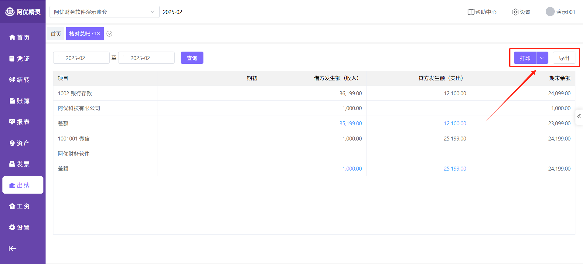Viewport: 583px width, 264px height.
Task: Click the 打印 button
Action: [525, 58]
